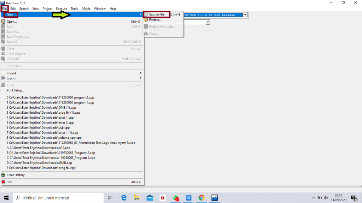Open the AStyle menu
Screen dimensions: 362x203
pyautogui.click(x=86, y=8)
